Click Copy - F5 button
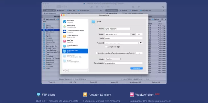The image size is (208, 103). 93,82
